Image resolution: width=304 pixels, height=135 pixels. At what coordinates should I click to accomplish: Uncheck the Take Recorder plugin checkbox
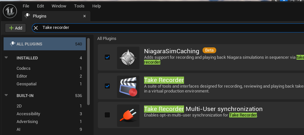click(107, 86)
